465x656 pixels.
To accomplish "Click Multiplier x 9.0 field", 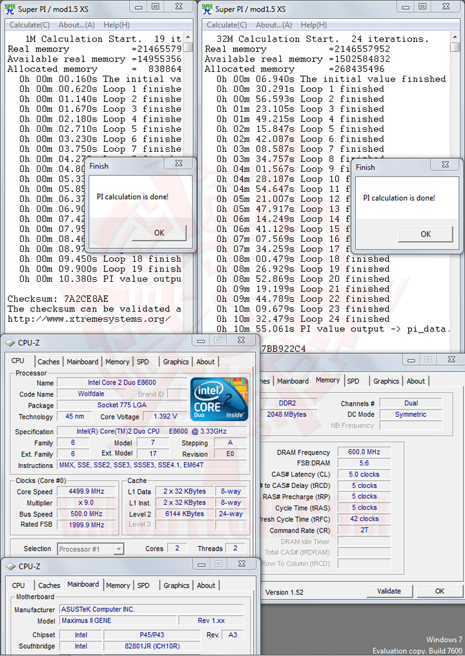I will click(x=87, y=502).
